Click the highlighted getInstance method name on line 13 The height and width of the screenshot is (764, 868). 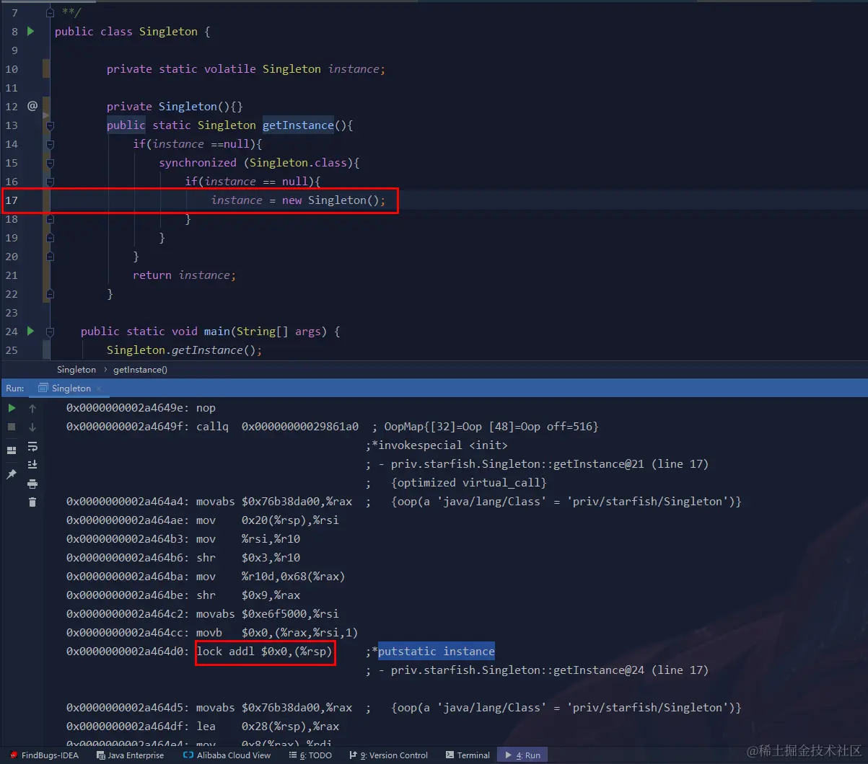pos(298,125)
